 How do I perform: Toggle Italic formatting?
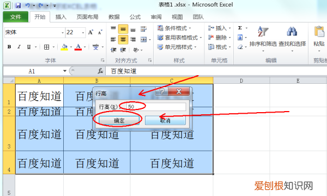(19, 47)
